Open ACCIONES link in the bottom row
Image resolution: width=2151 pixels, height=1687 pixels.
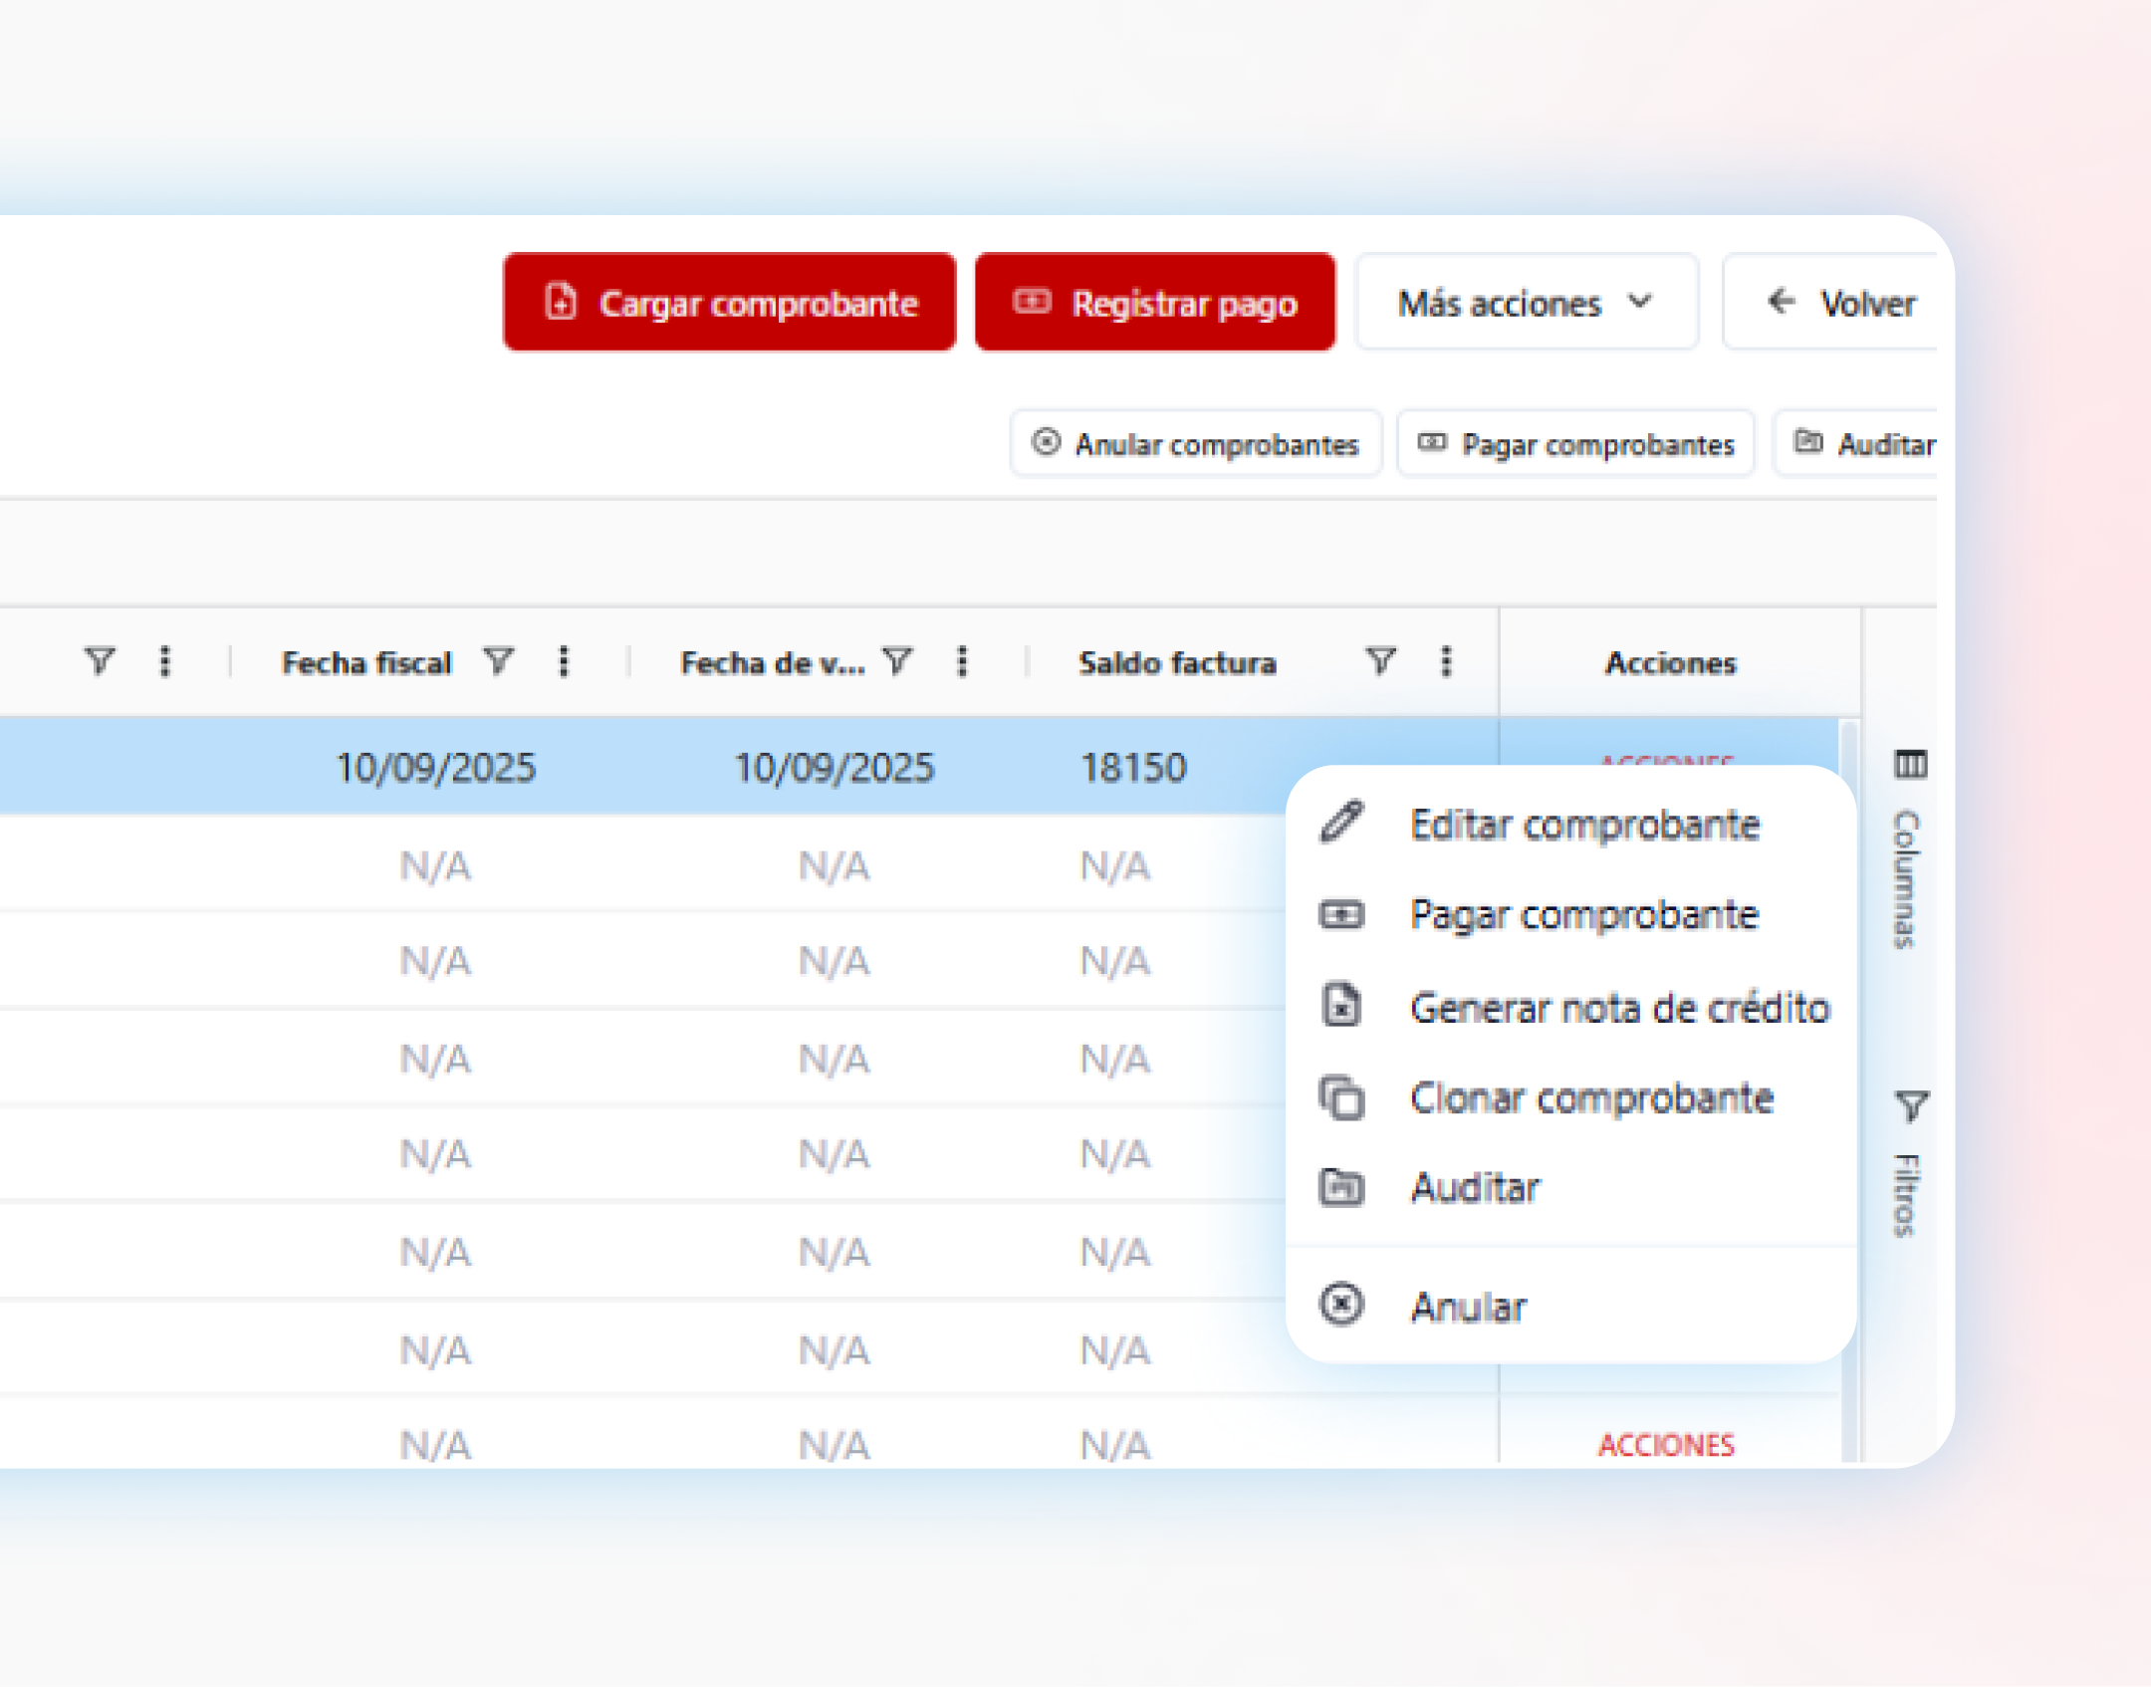[1666, 1444]
